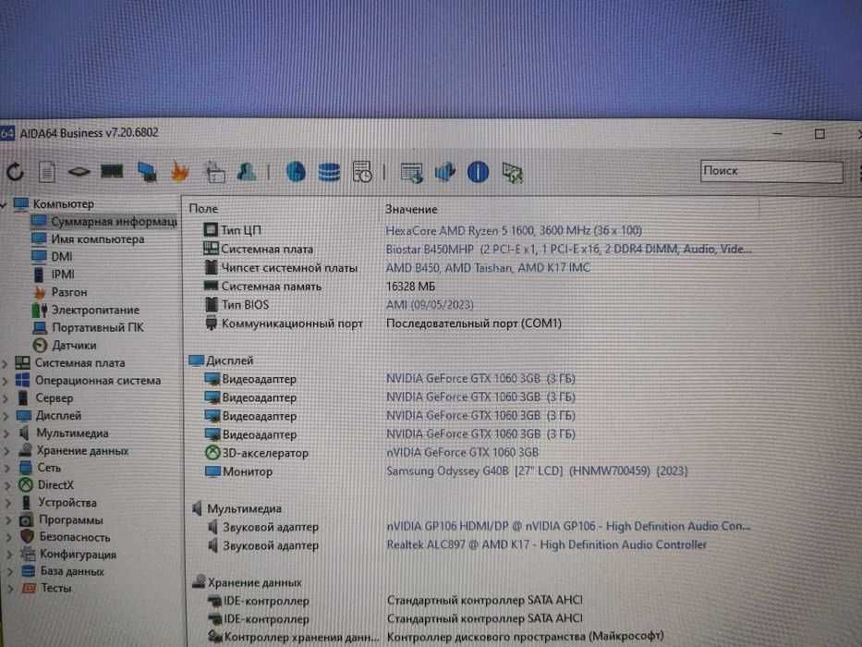The image size is (862, 647).
Task: Open Realtek ALC897 audio controller link
Action: tap(546, 545)
